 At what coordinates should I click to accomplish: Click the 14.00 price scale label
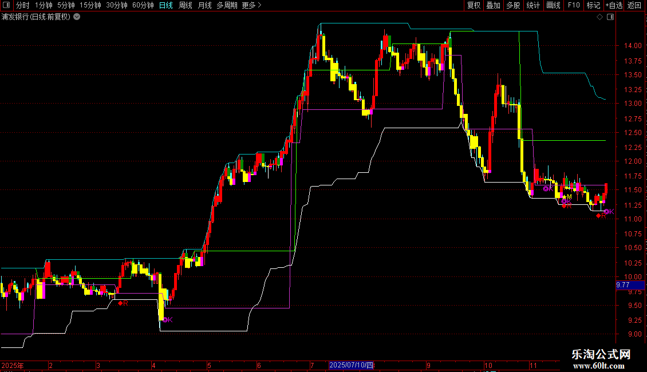pyautogui.click(x=633, y=46)
